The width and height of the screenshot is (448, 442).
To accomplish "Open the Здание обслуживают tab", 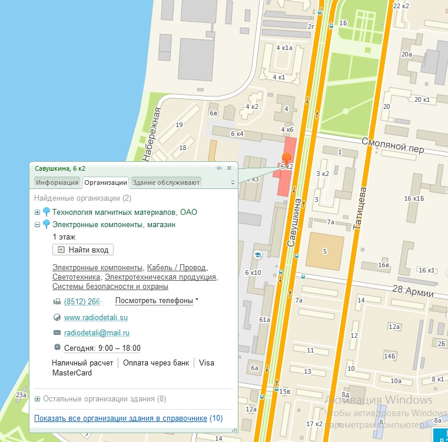I will click(166, 182).
